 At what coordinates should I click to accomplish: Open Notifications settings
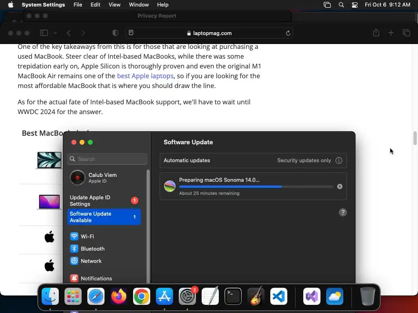[x=91, y=278]
